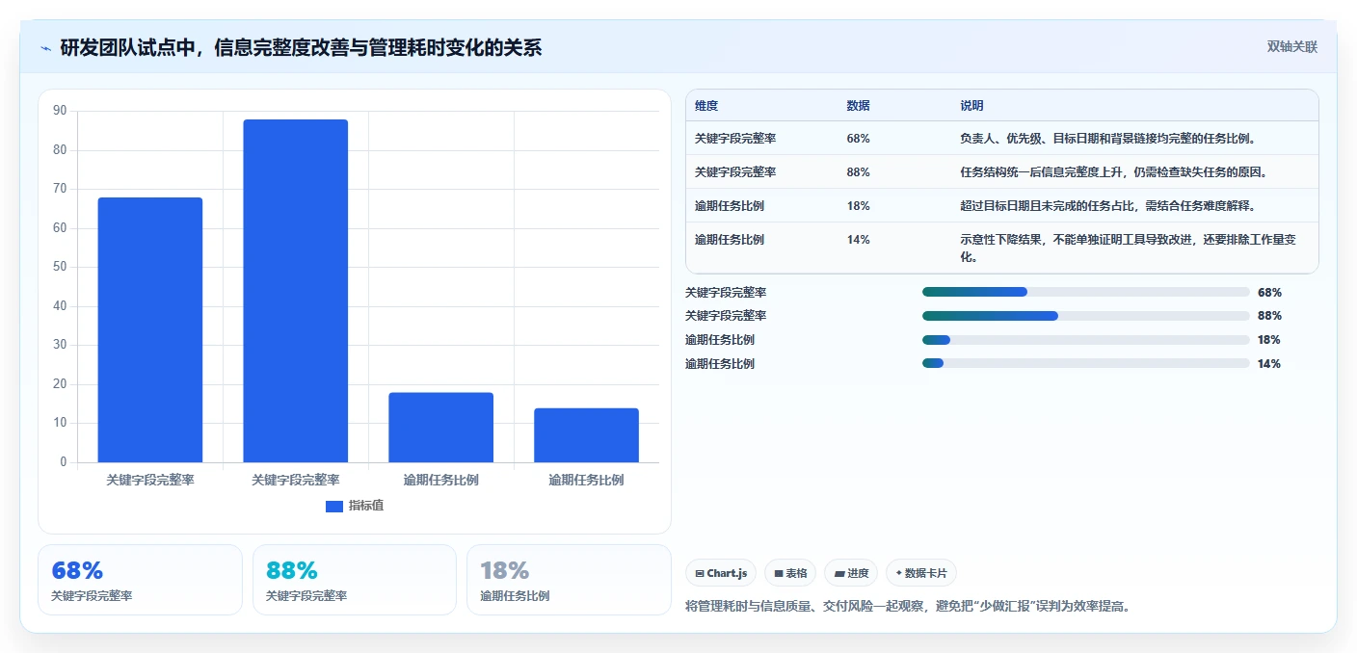Click the 88% value beside the progress bar
The width and height of the screenshot is (1357, 653).
point(1269,316)
